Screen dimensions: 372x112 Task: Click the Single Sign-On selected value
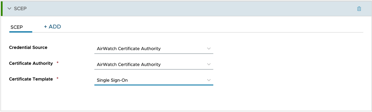pos(112,80)
